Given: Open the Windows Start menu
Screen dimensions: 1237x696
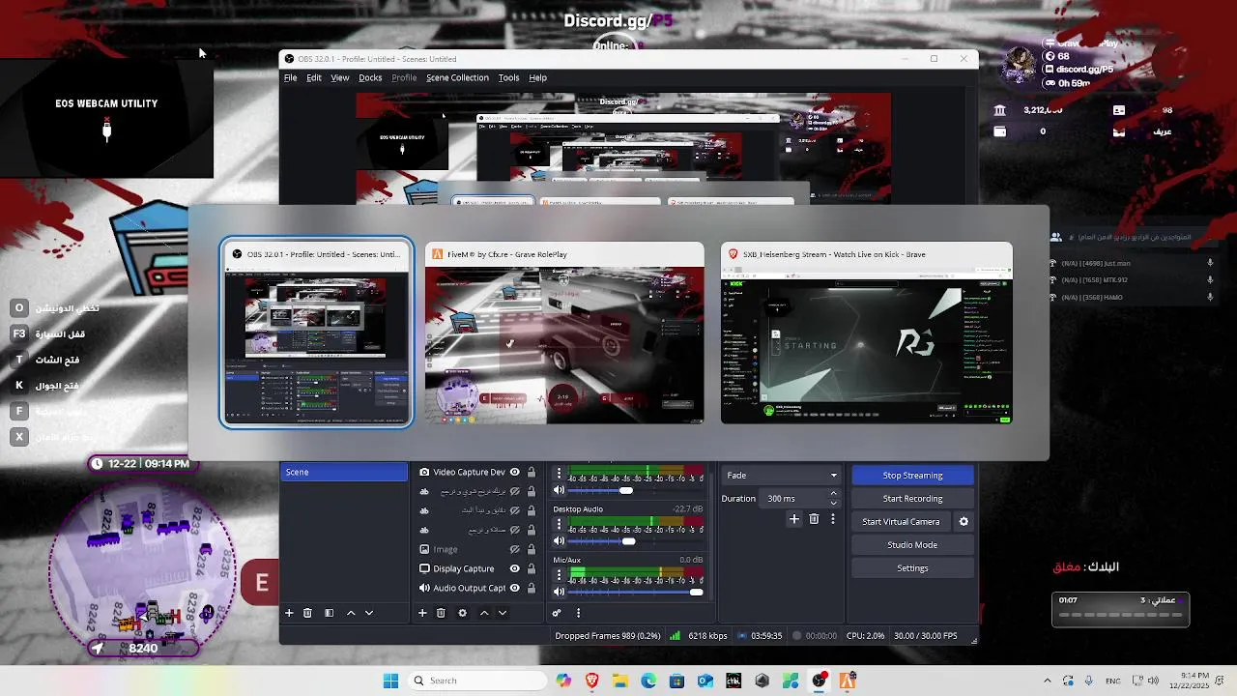Looking at the screenshot, I should coord(390,681).
